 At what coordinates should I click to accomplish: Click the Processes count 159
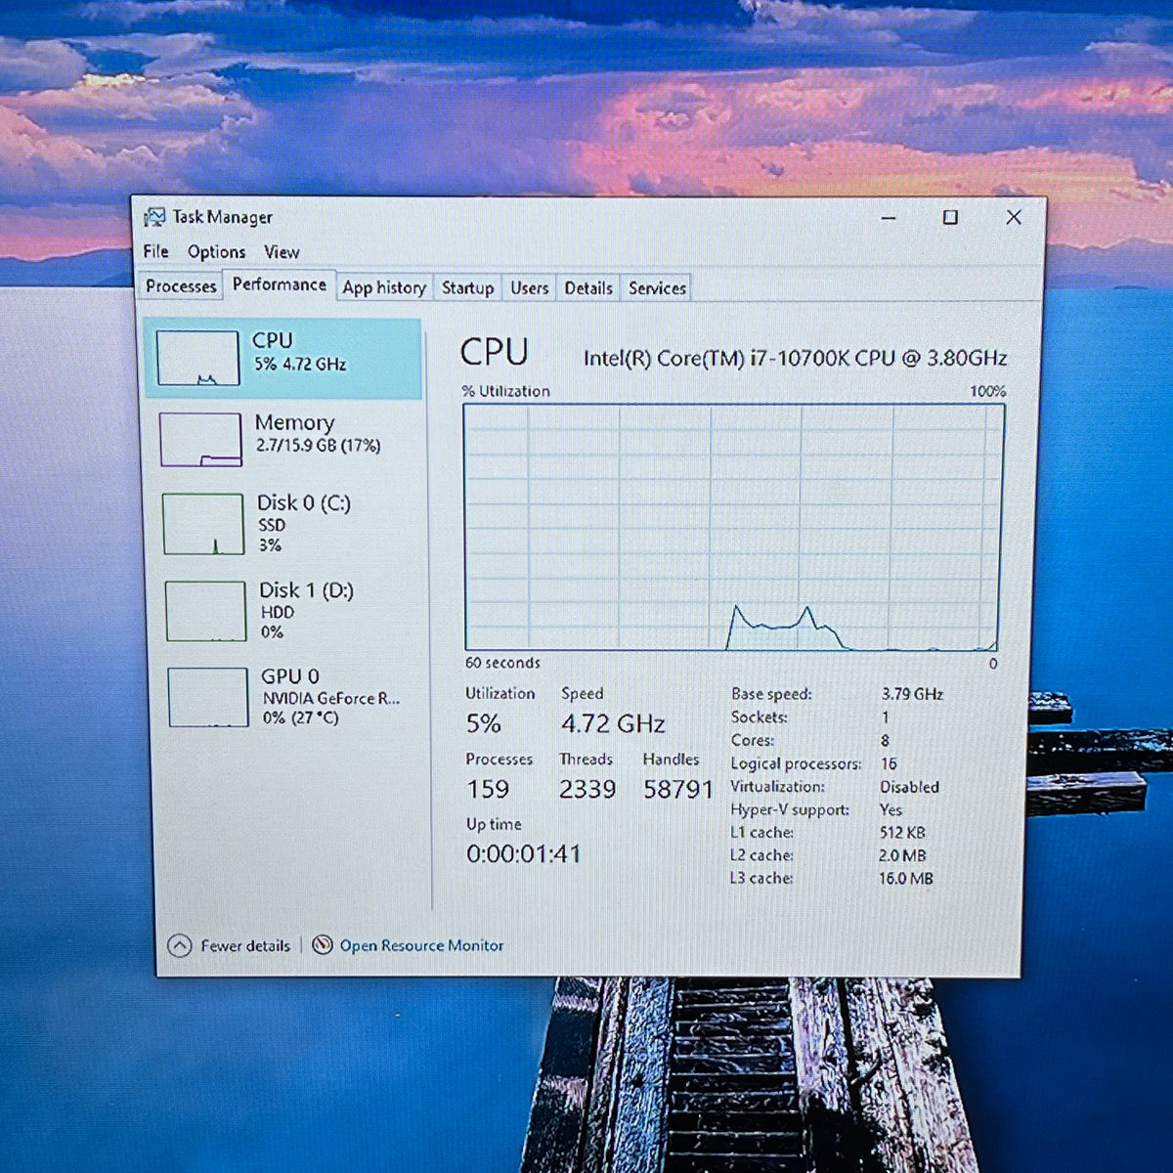coord(487,790)
